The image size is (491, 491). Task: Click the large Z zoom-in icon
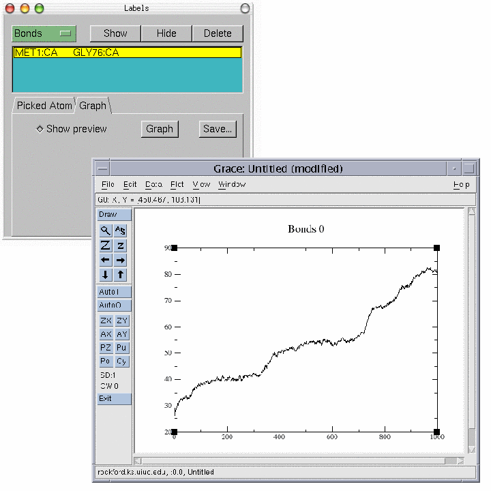point(106,245)
